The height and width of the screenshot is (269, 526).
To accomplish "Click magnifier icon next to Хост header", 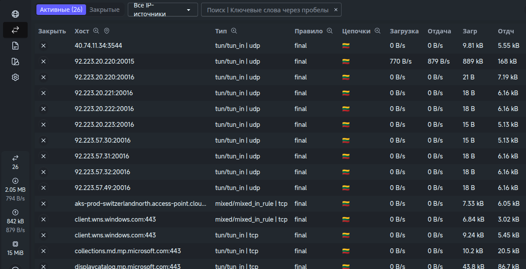I will click(x=96, y=31).
